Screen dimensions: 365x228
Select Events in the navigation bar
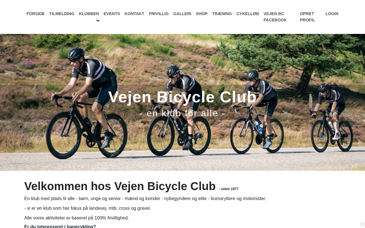pyautogui.click(x=112, y=14)
